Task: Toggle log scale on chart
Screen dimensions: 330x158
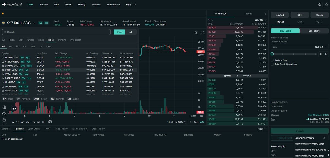Action: point(196,122)
